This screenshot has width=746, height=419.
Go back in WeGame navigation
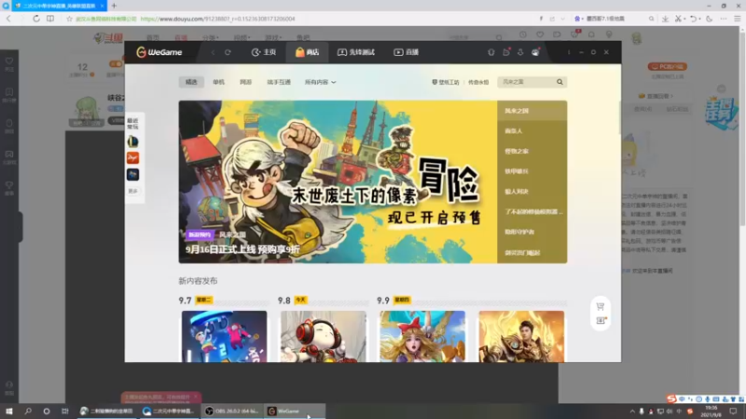point(214,52)
